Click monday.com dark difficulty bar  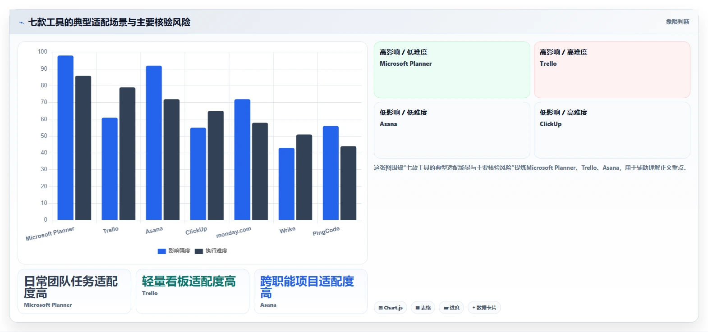tap(260, 171)
